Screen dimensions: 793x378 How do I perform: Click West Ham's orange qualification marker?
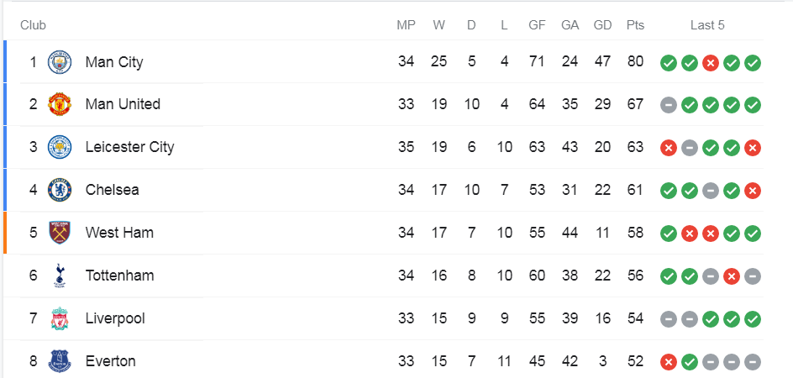[x=5, y=233]
